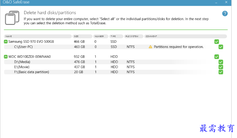Collapse the WDC WD10EZEX-00WN4A0 group
Image resolution: width=237 pixels, height=138 pixels.
6,57
